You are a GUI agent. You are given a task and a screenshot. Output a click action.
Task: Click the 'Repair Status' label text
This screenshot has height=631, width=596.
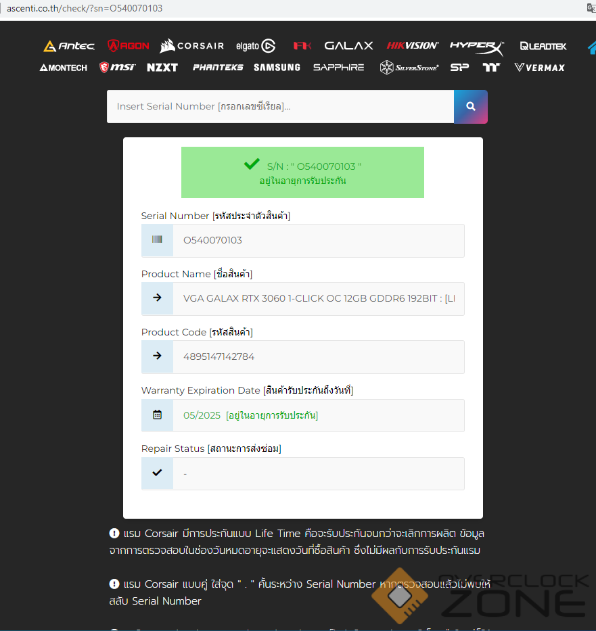pyautogui.click(x=211, y=448)
